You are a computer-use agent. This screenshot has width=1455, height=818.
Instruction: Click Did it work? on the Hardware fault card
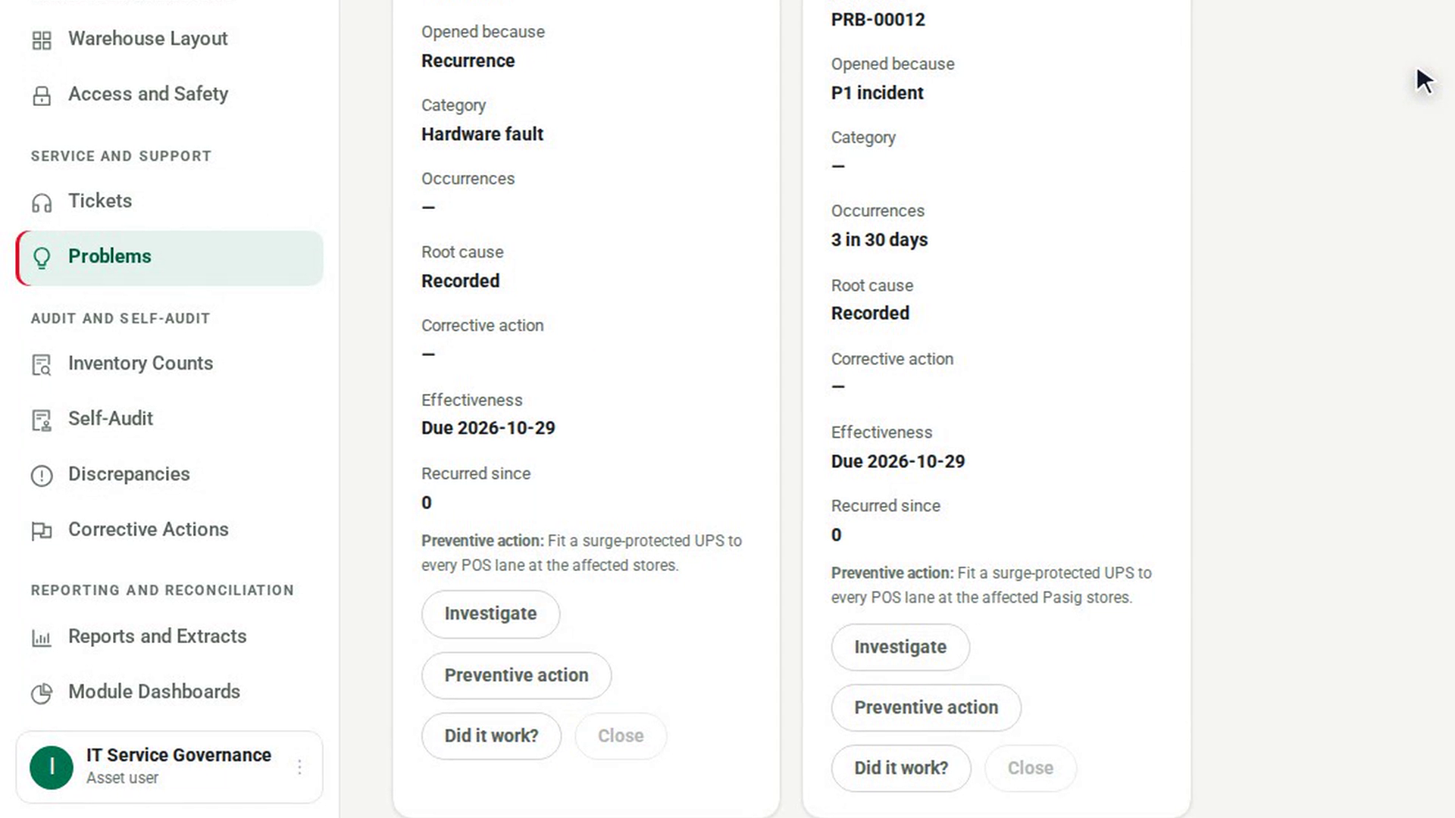coord(491,735)
